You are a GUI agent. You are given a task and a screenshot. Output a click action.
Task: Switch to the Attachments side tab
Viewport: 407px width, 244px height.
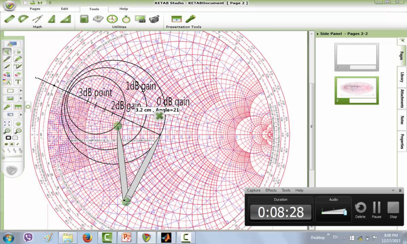click(x=402, y=99)
